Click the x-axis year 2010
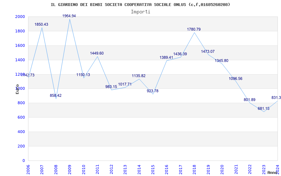Viewport: 281px width, 176px height. pyautogui.click(x=84, y=169)
